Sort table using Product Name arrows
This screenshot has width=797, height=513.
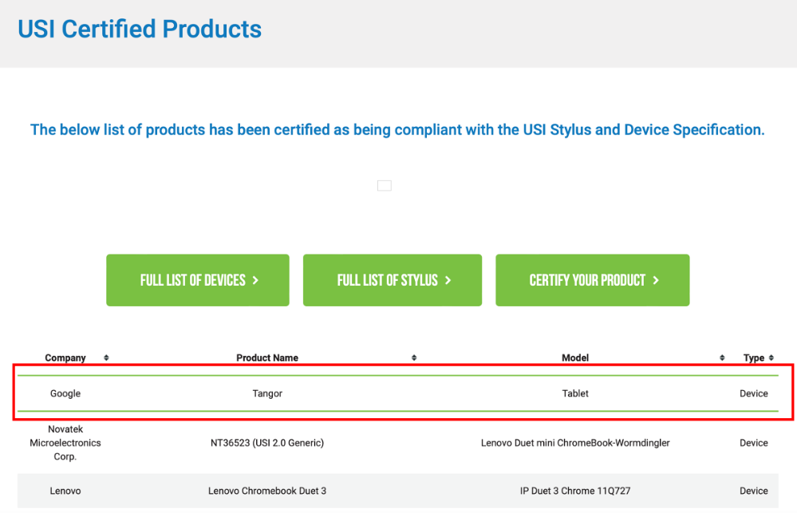tap(414, 358)
